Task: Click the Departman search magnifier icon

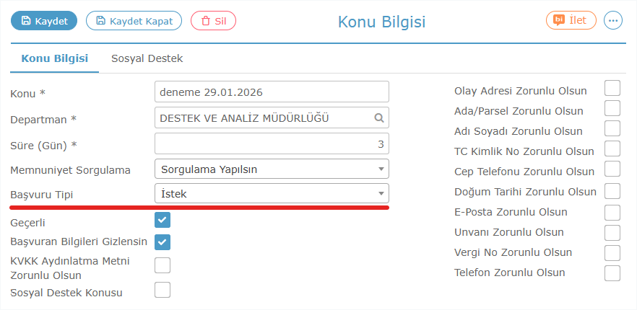Action: 379,118
